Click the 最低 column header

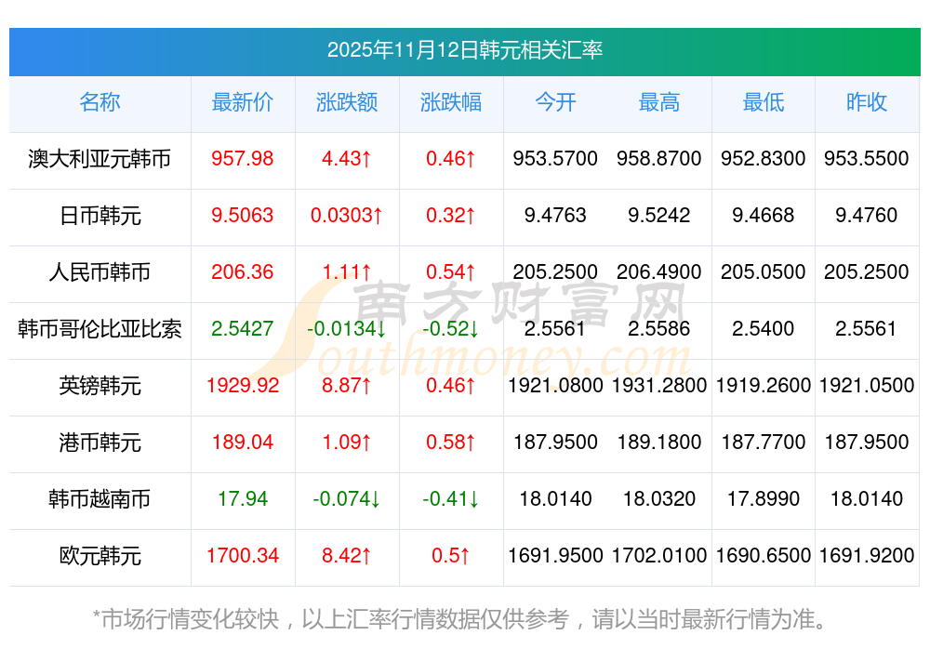(x=764, y=102)
